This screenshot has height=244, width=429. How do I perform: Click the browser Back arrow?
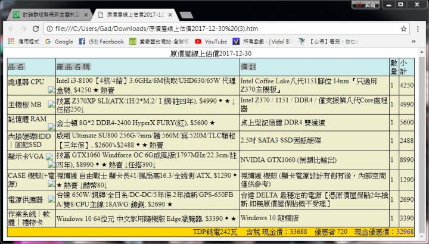click(x=11, y=29)
